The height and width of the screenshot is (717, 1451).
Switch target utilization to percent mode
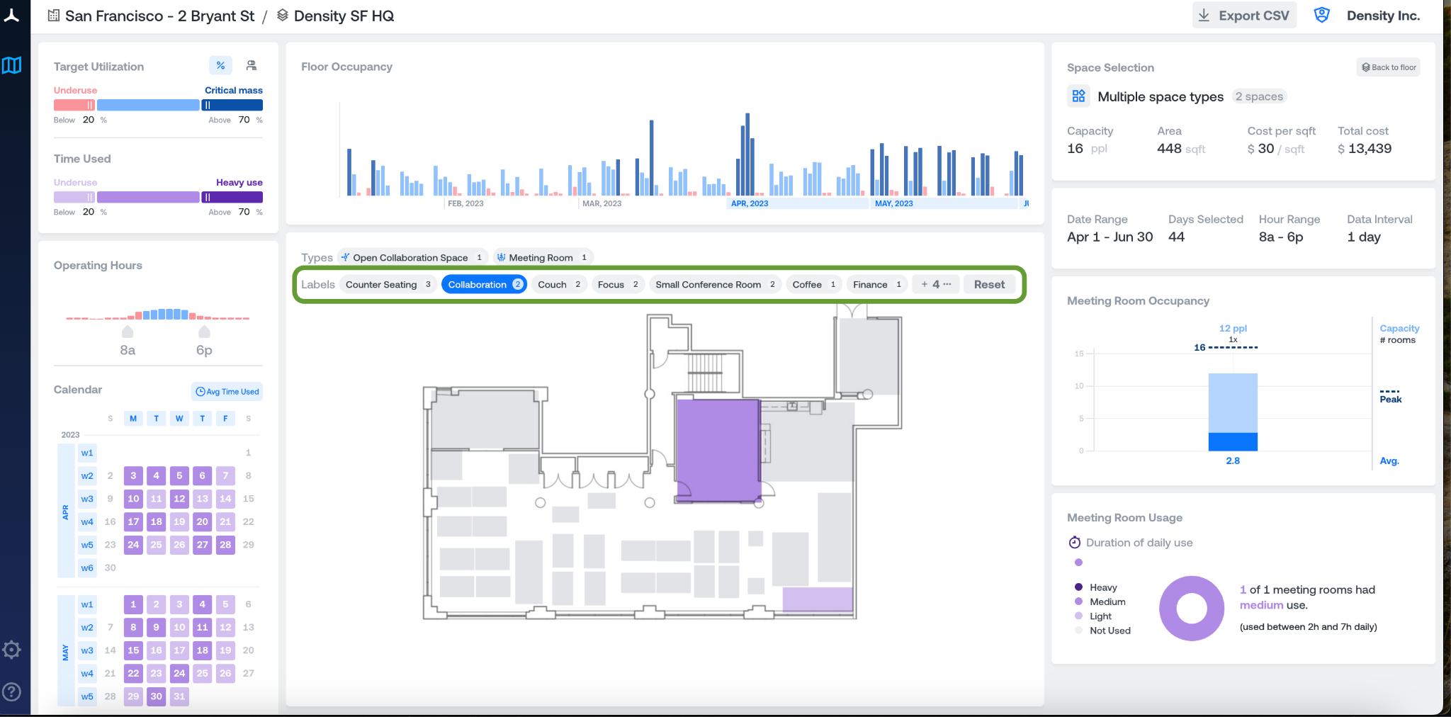pyautogui.click(x=221, y=65)
